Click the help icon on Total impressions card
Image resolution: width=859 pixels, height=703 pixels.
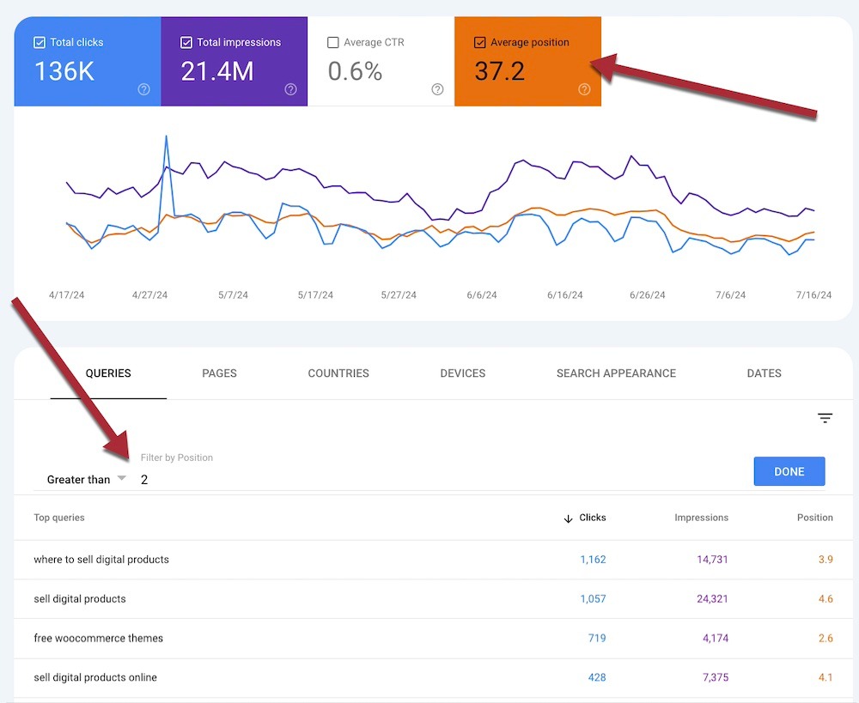pos(290,88)
